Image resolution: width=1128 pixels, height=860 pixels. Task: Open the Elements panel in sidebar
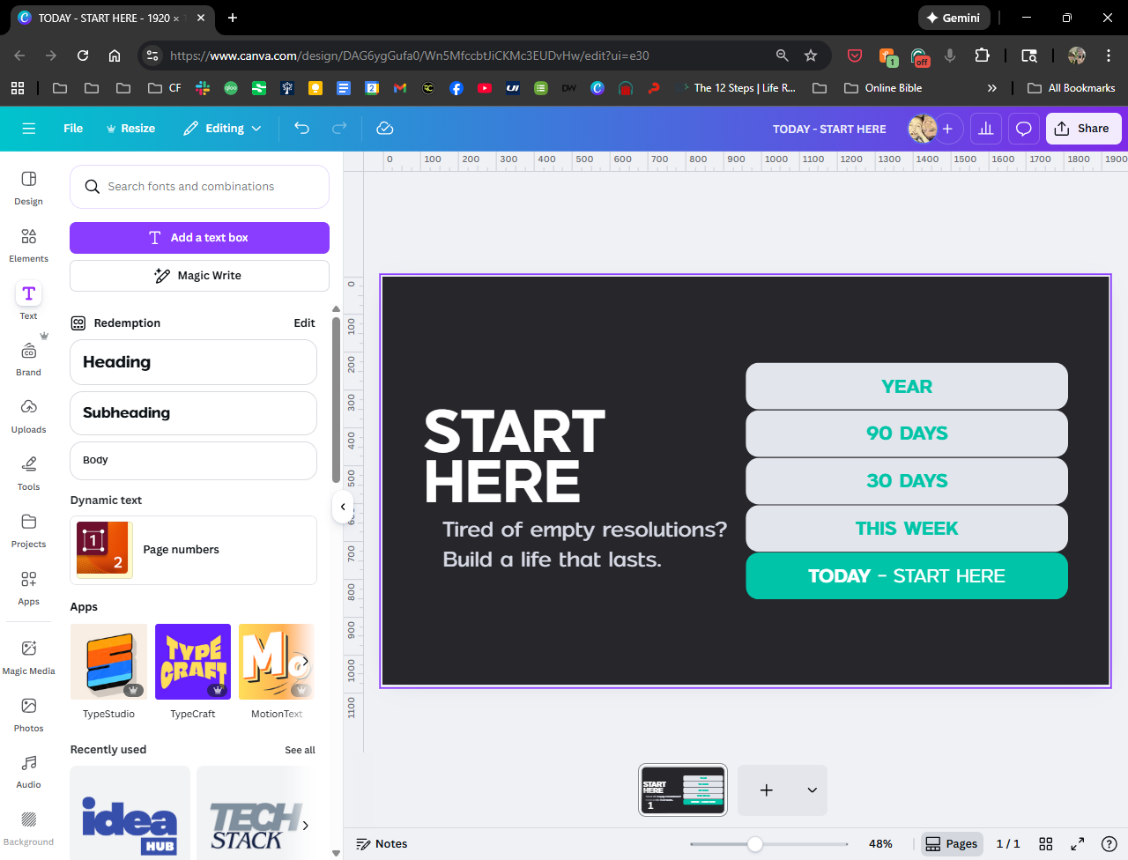tap(28, 244)
